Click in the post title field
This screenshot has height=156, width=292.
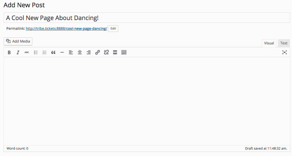coord(146,18)
